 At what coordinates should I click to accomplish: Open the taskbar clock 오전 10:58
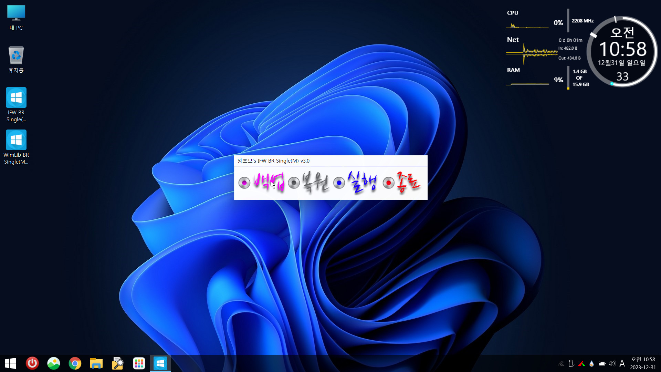pos(643,363)
